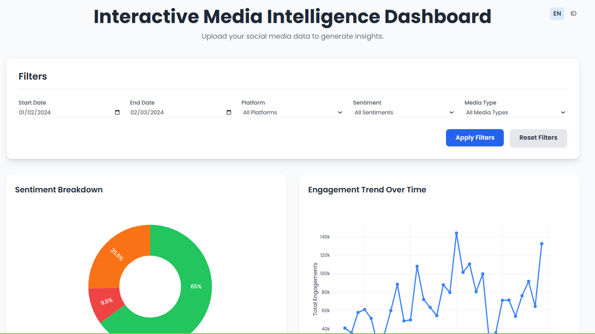This screenshot has width=595, height=334.
Task: Click the Sentiment Breakdown heading
Action: point(59,190)
